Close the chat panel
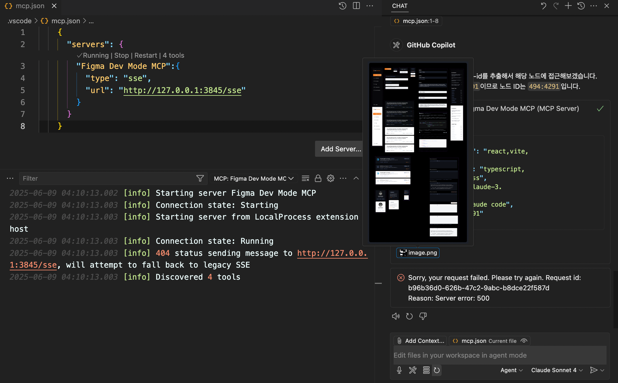 607,6
